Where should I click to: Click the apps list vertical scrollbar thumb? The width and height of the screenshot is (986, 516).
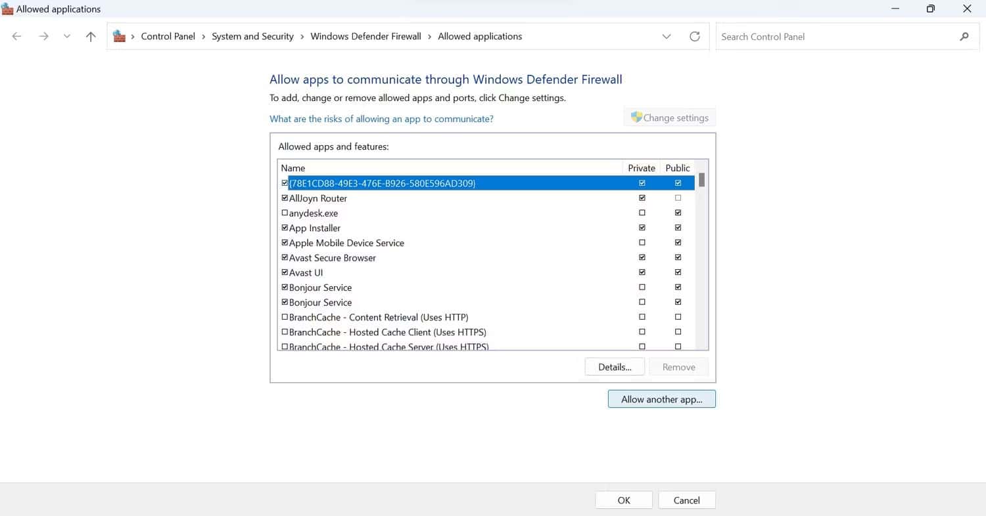coord(701,180)
